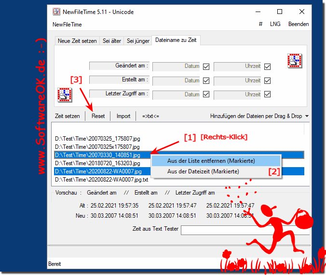Toggle the Letzter Zugriff am Uhrzeit checkbox
The image size is (326, 275).
(267, 94)
